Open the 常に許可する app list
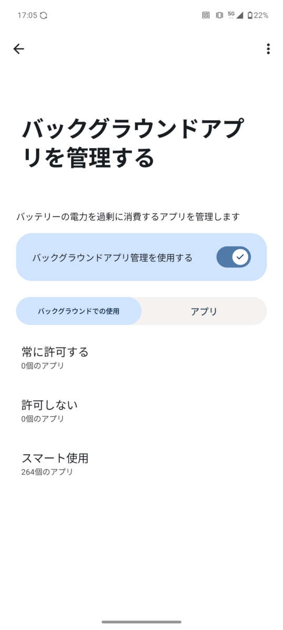This screenshot has height=630, width=283. coord(141,358)
